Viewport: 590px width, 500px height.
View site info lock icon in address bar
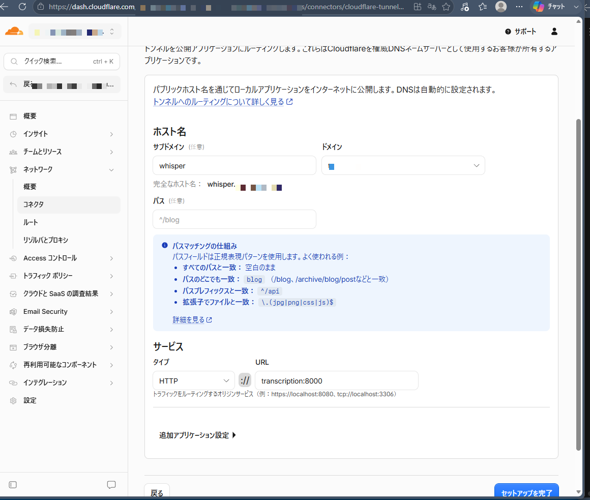click(x=41, y=7)
